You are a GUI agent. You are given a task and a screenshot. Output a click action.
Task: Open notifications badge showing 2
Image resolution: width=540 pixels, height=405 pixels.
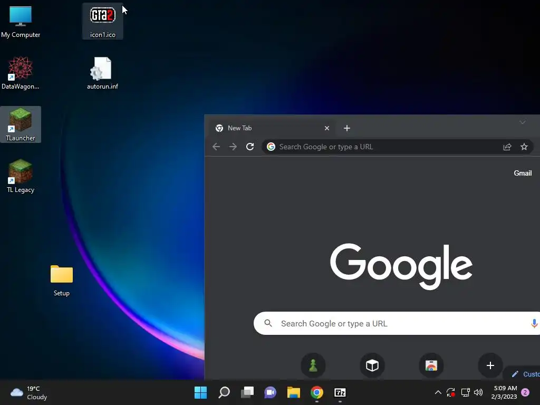[525, 392]
